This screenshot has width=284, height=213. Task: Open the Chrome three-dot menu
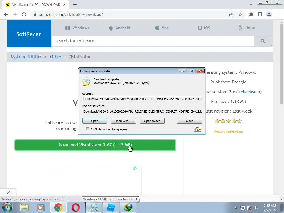click(278, 14)
